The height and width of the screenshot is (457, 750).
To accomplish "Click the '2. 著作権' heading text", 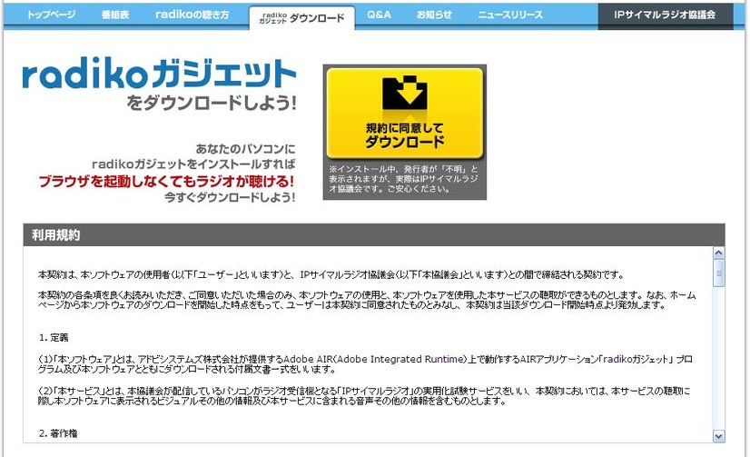I will [58, 433].
